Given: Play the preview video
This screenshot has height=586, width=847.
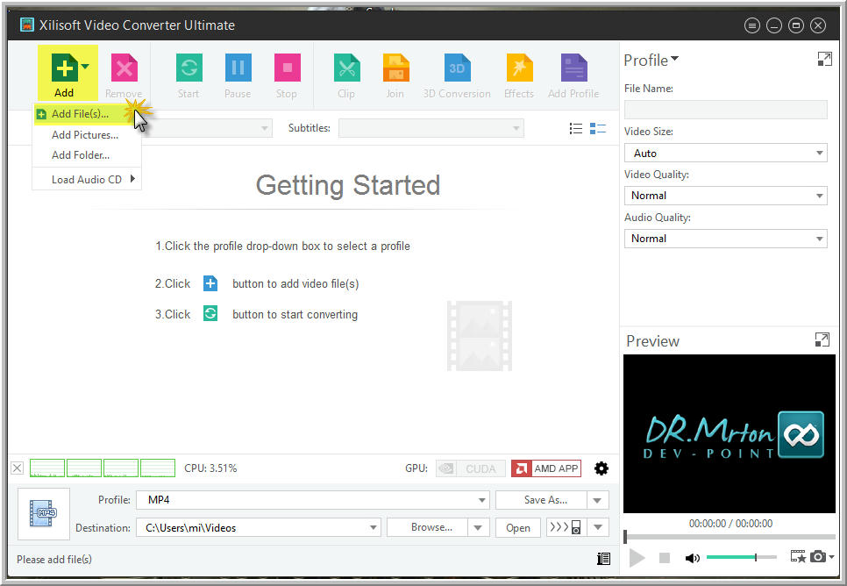Looking at the screenshot, I should [637, 557].
